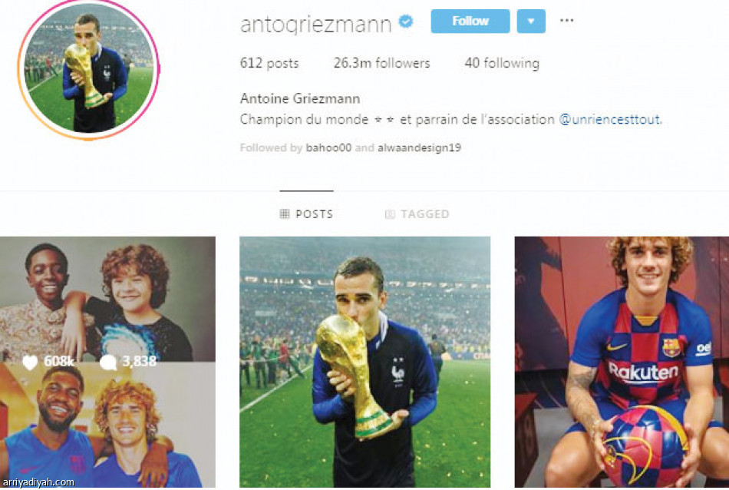The width and height of the screenshot is (729, 490).
Task: Click the 612 posts count
Action: click(269, 63)
